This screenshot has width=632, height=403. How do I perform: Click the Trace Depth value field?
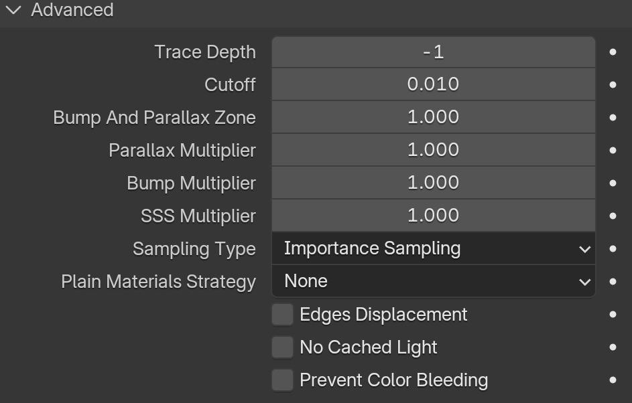point(434,52)
